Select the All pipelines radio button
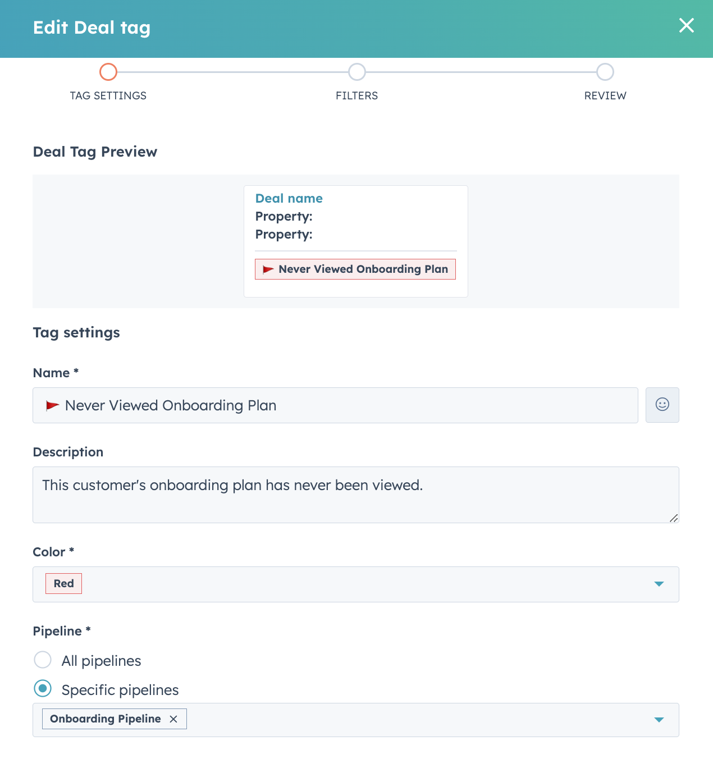713x759 pixels. tap(43, 660)
